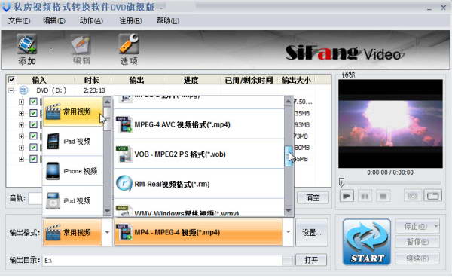Screen dimensions: 452x278
Task: Click the 设置 settings button
Action: [312, 233]
